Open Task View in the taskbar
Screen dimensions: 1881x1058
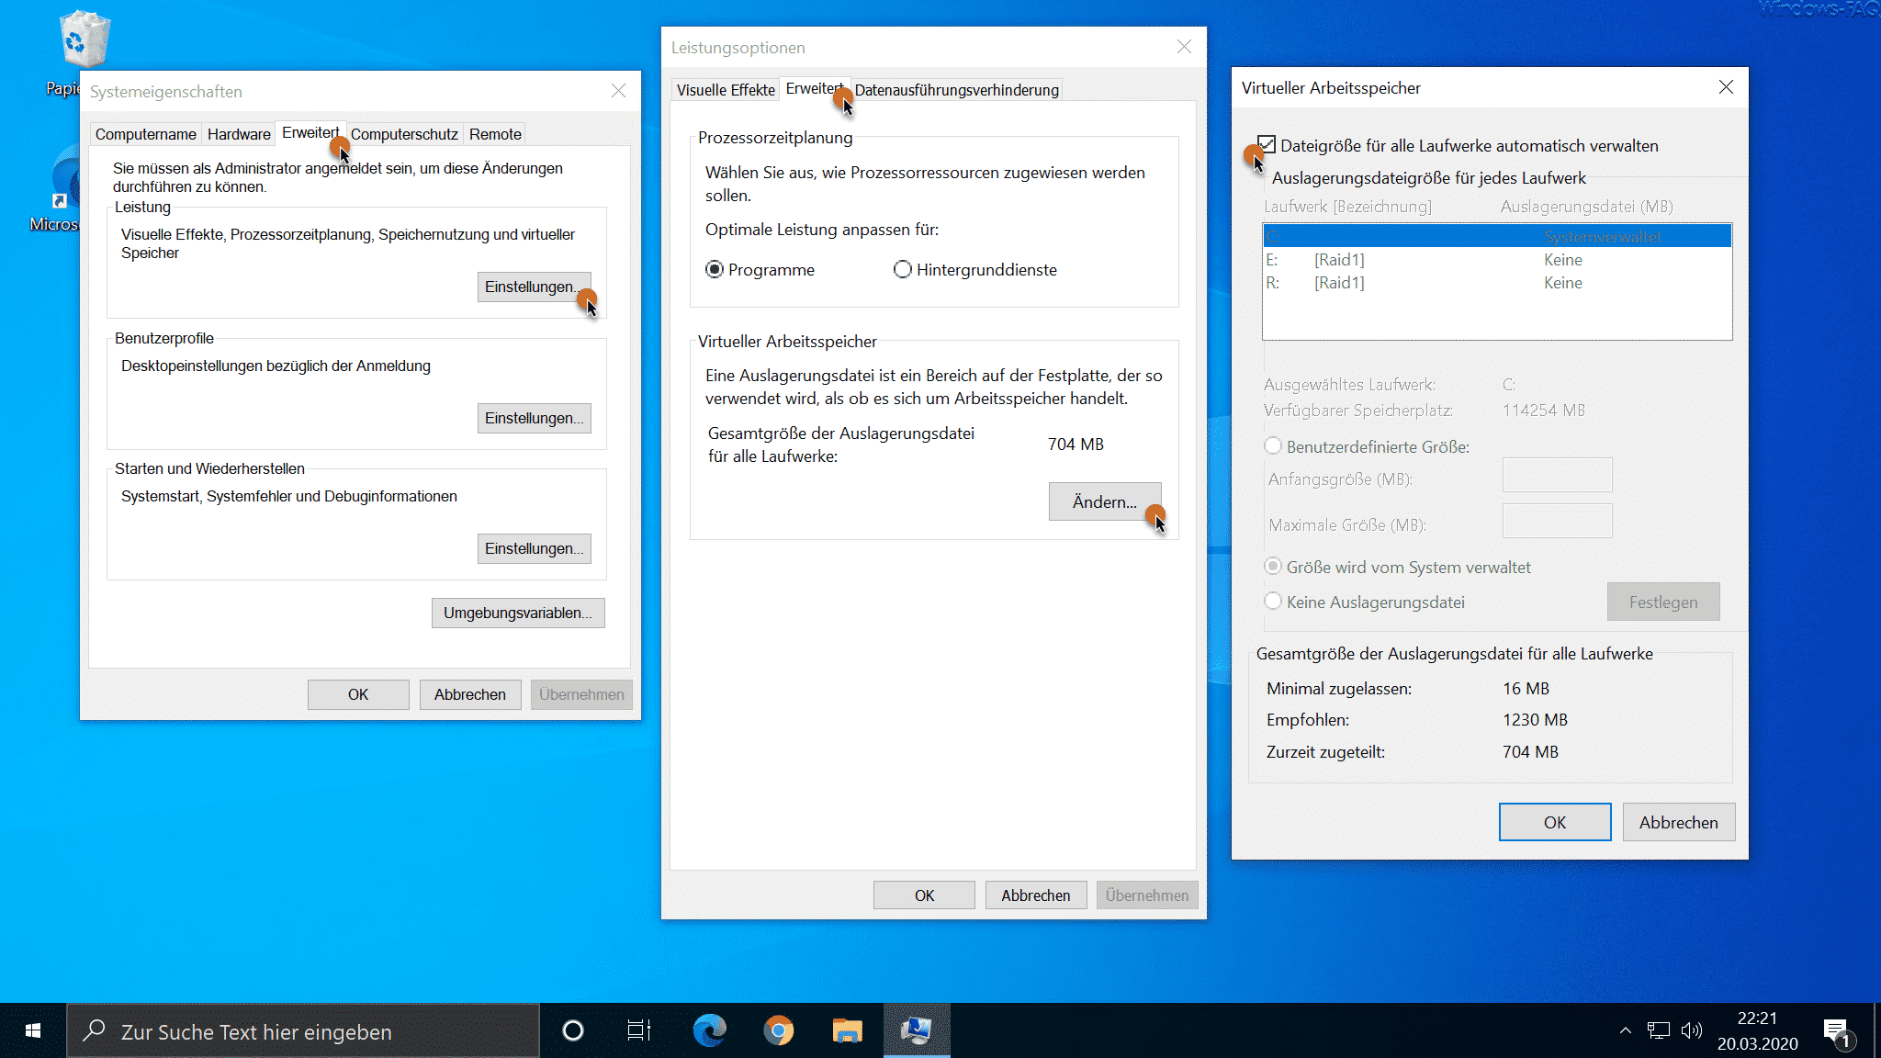coord(638,1030)
